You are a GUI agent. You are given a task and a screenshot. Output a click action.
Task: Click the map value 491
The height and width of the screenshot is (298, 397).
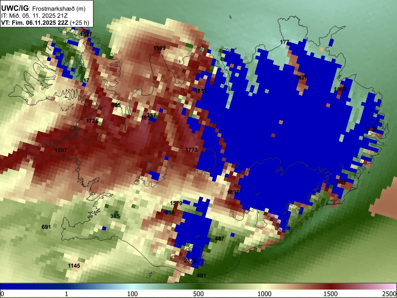[x=201, y=276]
